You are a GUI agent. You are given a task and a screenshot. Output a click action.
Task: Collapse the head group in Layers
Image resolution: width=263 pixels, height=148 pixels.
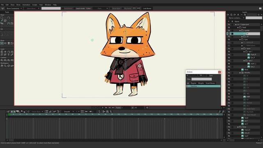click(238, 28)
